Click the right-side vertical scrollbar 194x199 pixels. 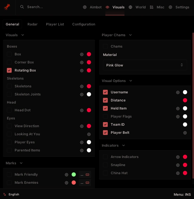(x=193, y=105)
